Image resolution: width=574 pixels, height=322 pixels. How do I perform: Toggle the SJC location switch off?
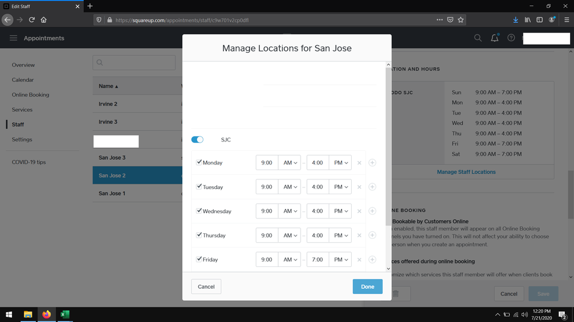tap(197, 140)
